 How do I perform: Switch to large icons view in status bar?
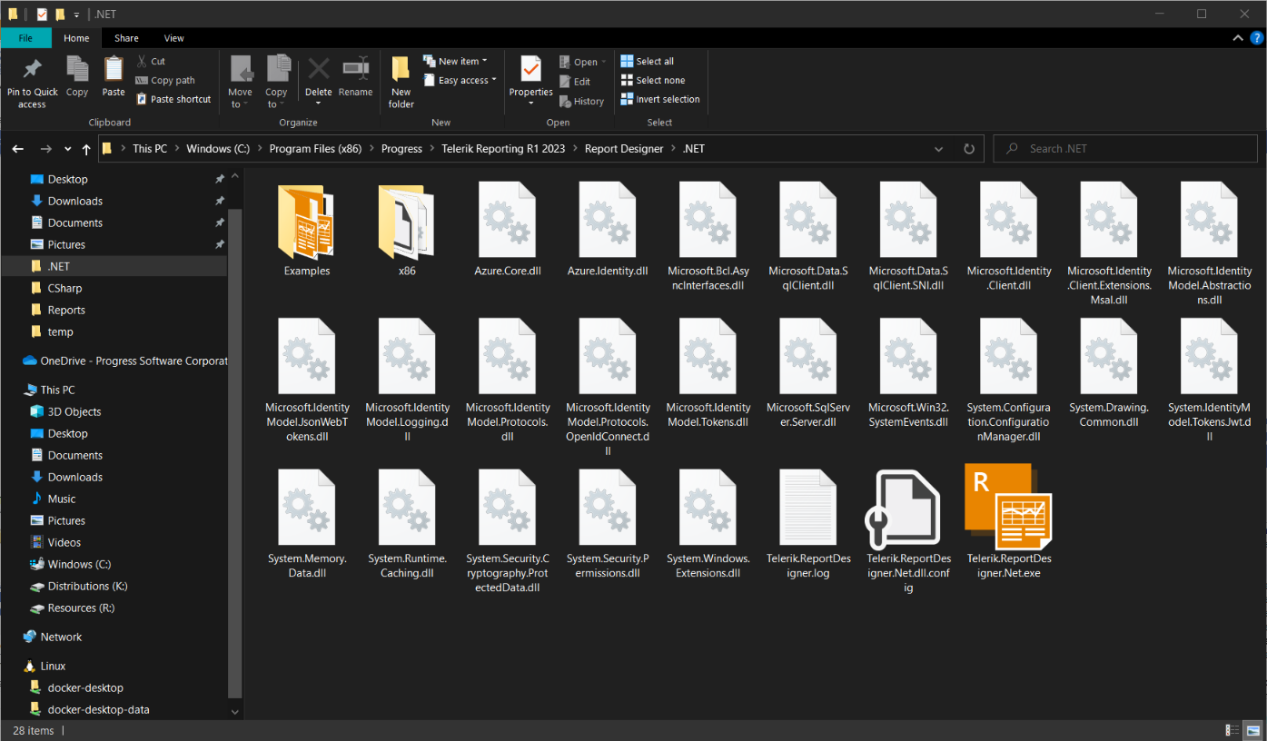click(1253, 730)
